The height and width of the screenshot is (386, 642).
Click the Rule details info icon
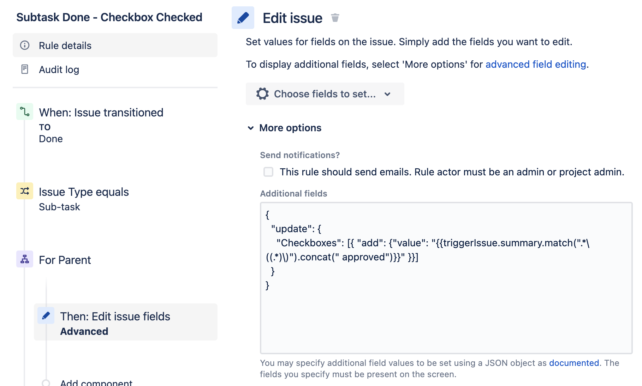25,45
